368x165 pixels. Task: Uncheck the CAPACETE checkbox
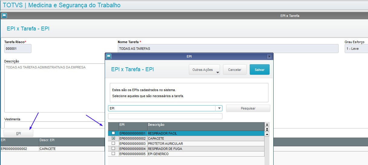pos(113,138)
